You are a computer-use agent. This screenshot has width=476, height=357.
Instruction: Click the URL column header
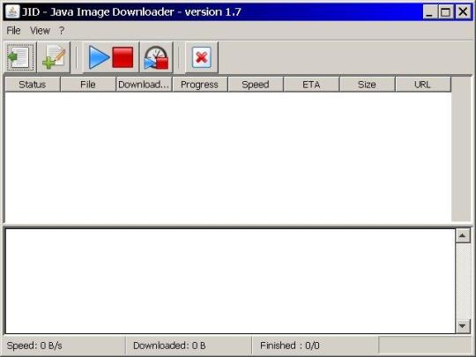(423, 85)
